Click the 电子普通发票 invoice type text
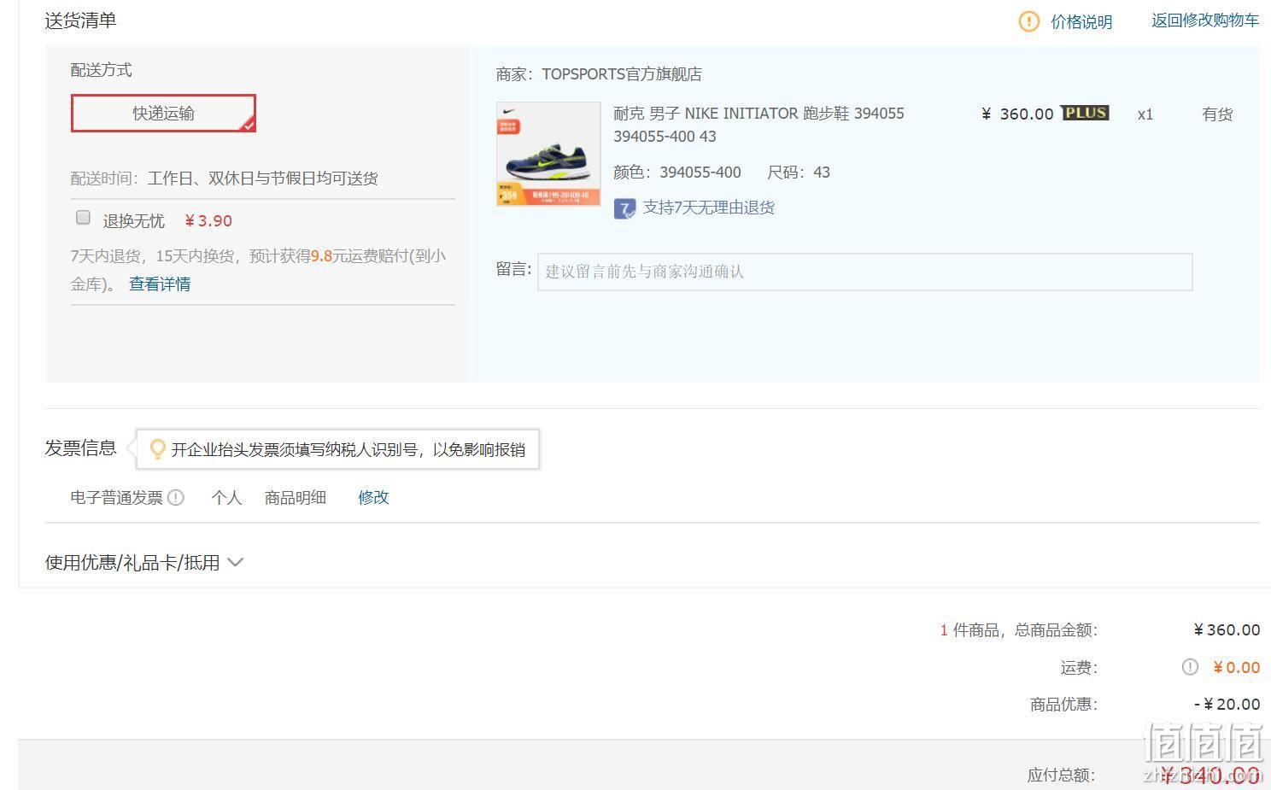The width and height of the screenshot is (1271, 790). point(116,497)
